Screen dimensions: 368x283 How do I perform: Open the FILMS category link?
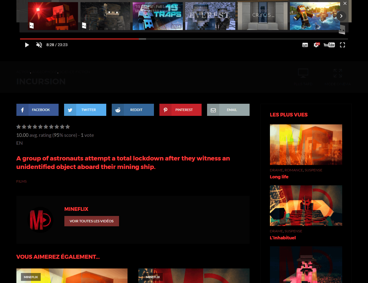tap(22, 181)
